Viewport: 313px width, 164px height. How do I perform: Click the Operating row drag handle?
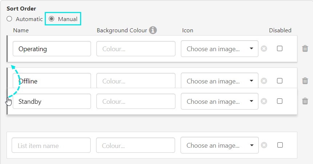[7, 49]
